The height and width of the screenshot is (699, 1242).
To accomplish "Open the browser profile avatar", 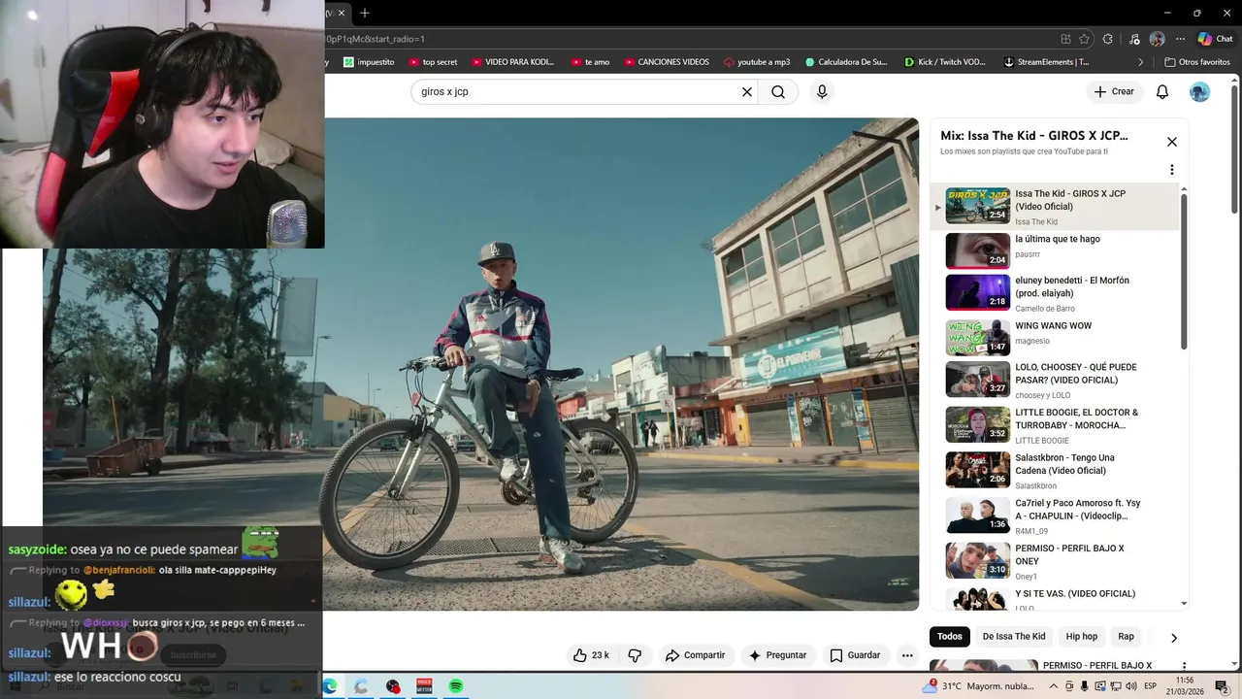I will [x=1157, y=39].
